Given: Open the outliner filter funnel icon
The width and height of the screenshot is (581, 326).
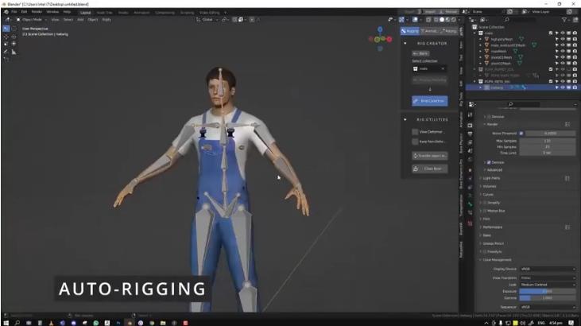Looking at the screenshot, I should [564, 20].
